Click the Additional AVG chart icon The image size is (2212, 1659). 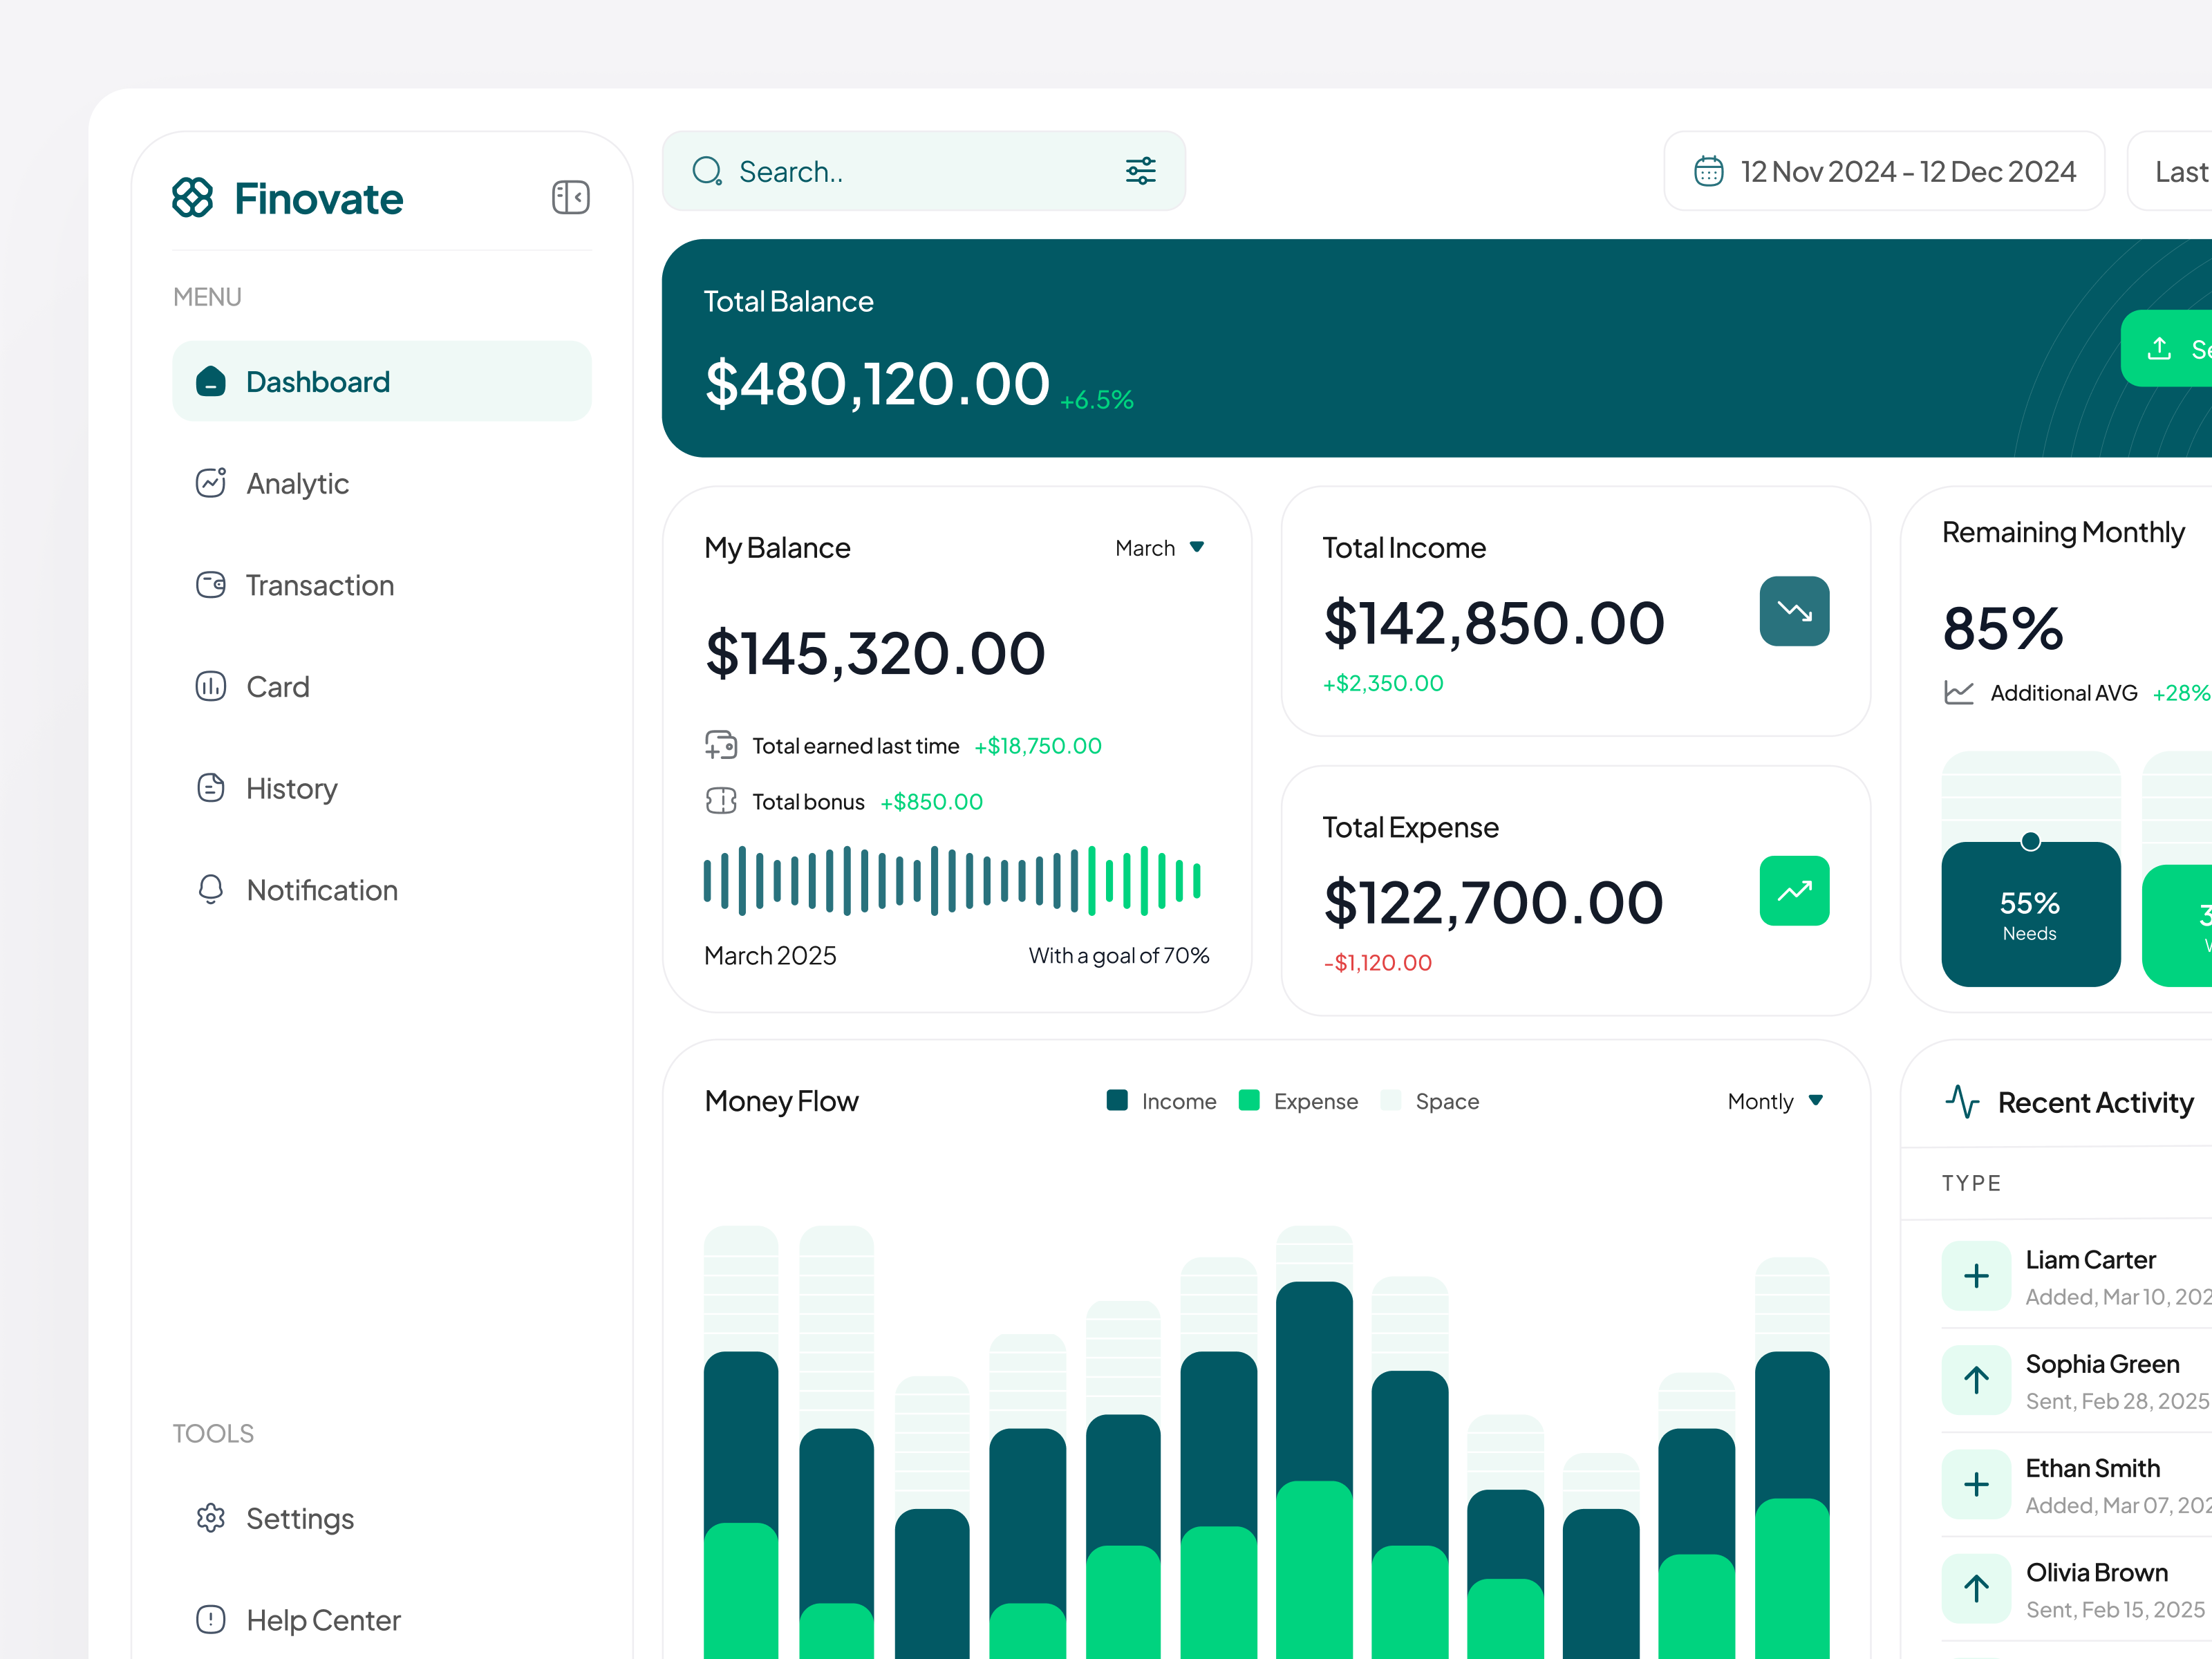point(1959,692)
